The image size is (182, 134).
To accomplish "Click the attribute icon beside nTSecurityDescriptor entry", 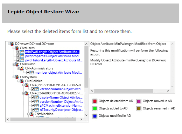I will click(37, 110).
